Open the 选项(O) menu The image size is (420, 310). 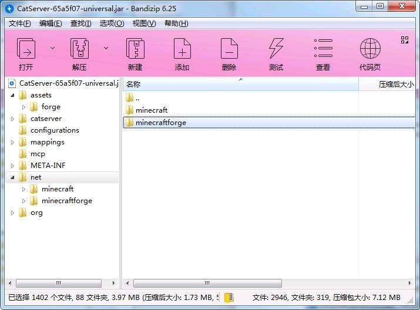click(x=112, y=23)
